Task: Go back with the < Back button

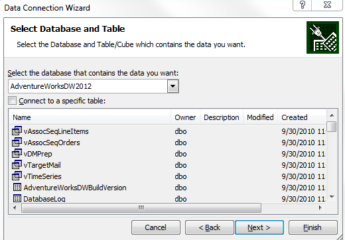Action: pos(210,227)
